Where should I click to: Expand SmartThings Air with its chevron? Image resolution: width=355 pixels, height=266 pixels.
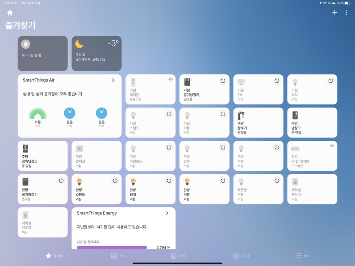(113, 80)
